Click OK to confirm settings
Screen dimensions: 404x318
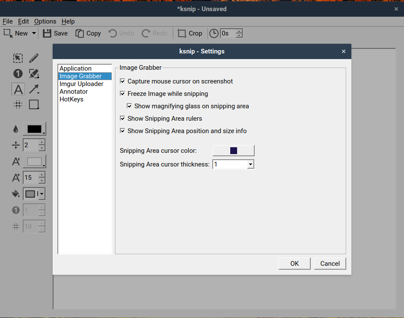tap(294, 264)
